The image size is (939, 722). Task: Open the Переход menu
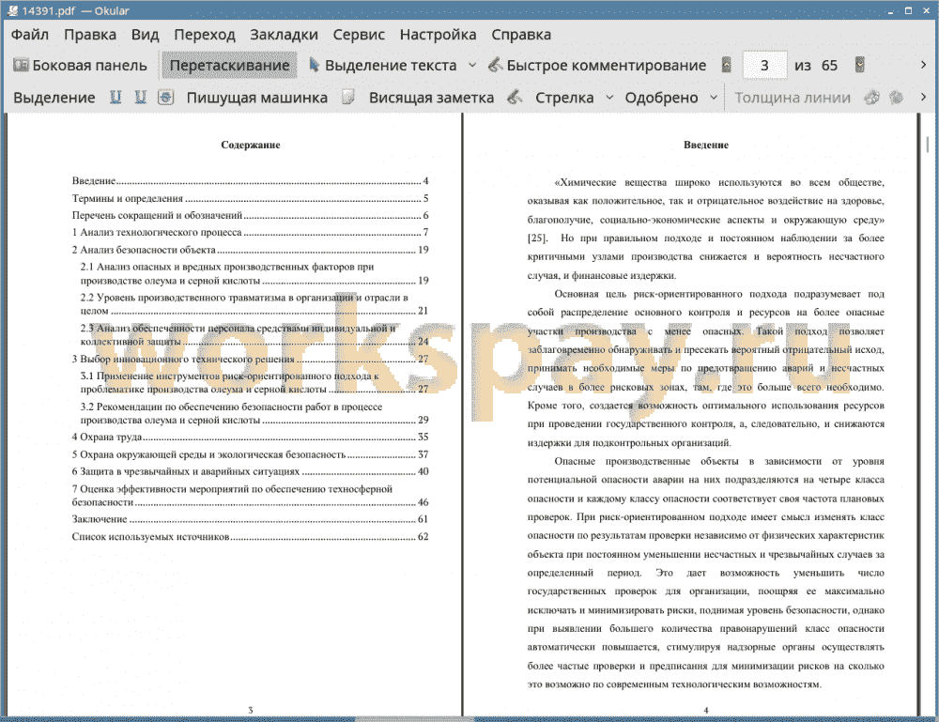[x=204, y=35]
